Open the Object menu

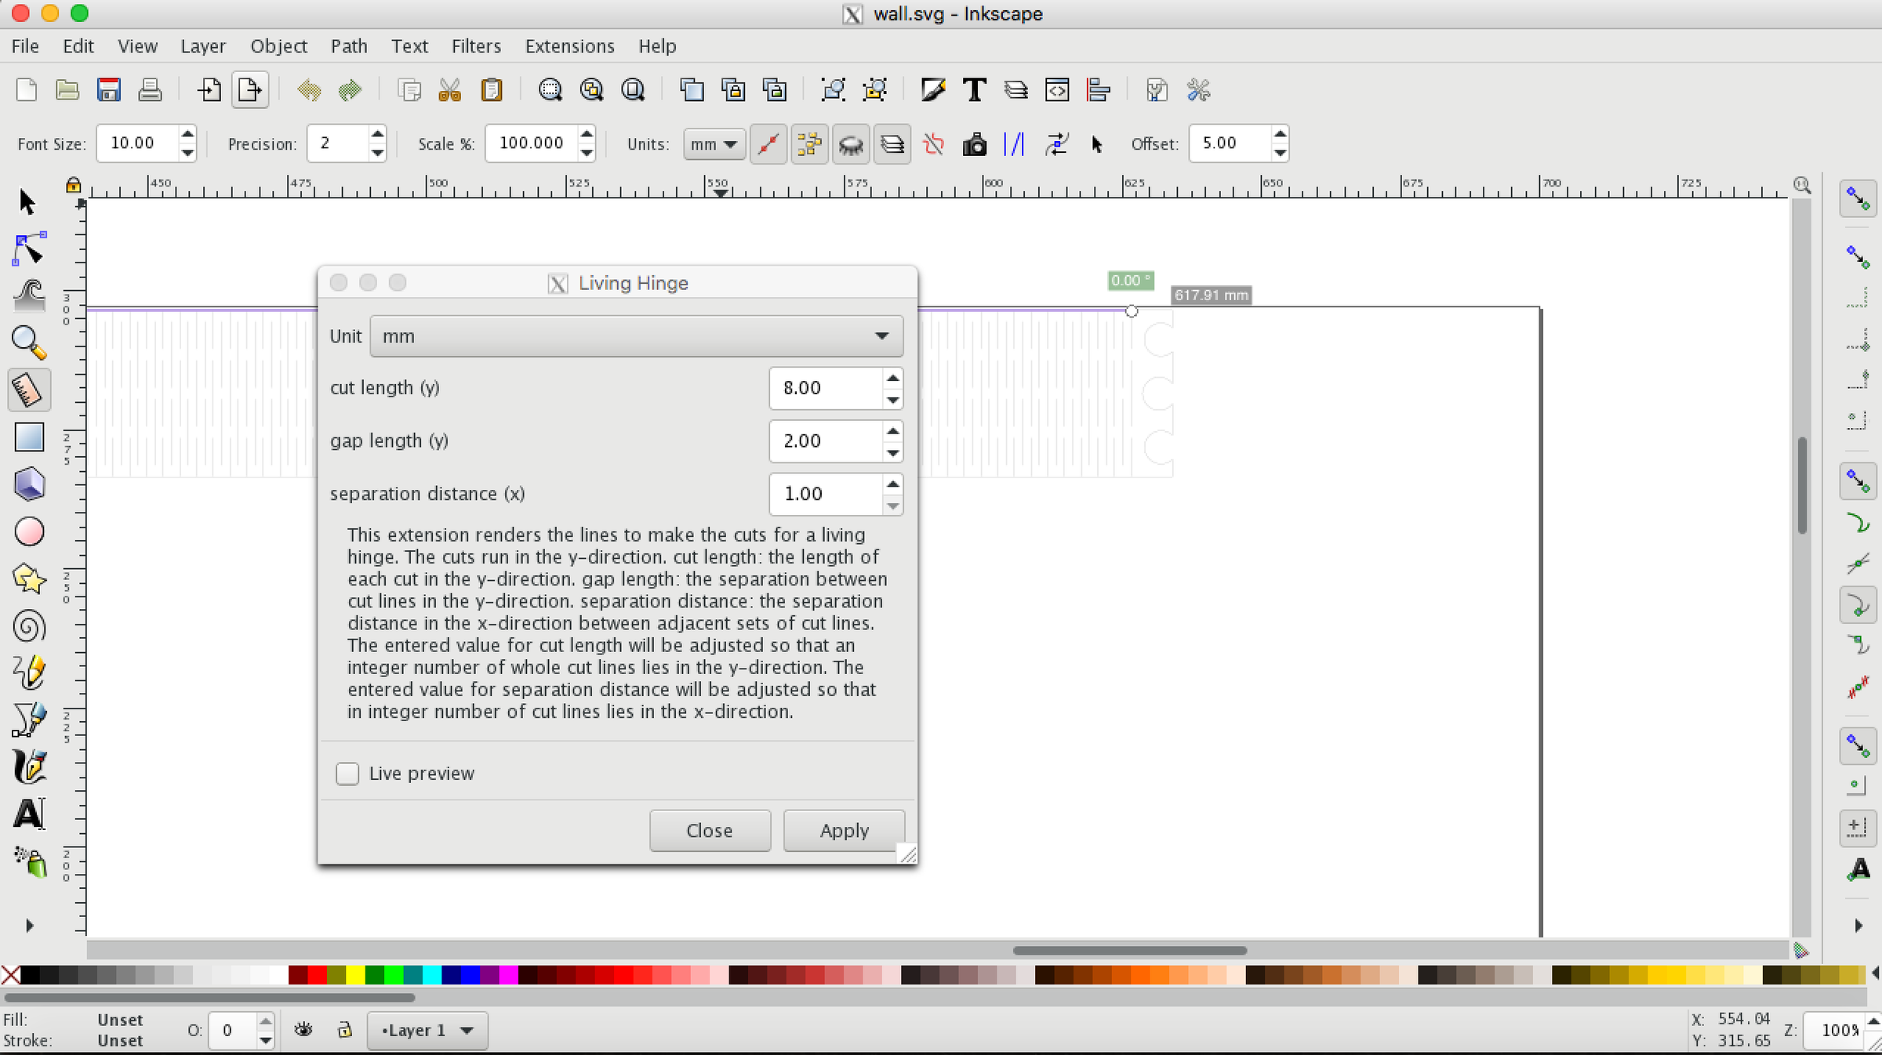click(x=278, y=46)
